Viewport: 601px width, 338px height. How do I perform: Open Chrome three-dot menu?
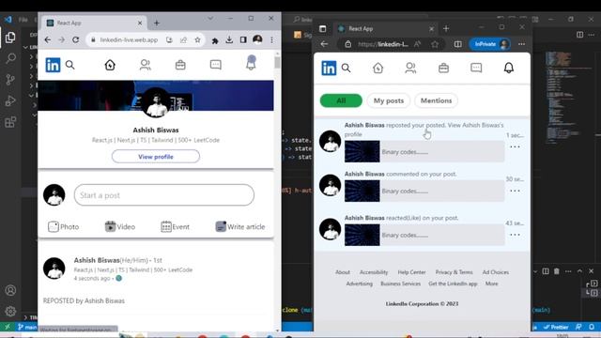tap(271, 39)
